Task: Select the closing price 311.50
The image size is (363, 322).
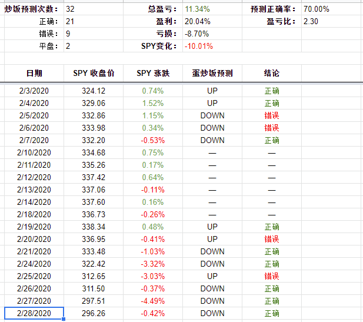Action: coord(94,288)
